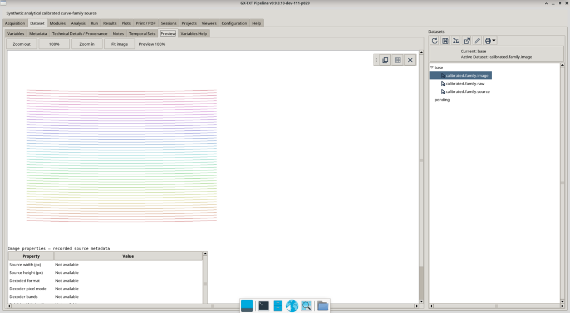Select the Source width (px) row

click(x=105, y=265)
